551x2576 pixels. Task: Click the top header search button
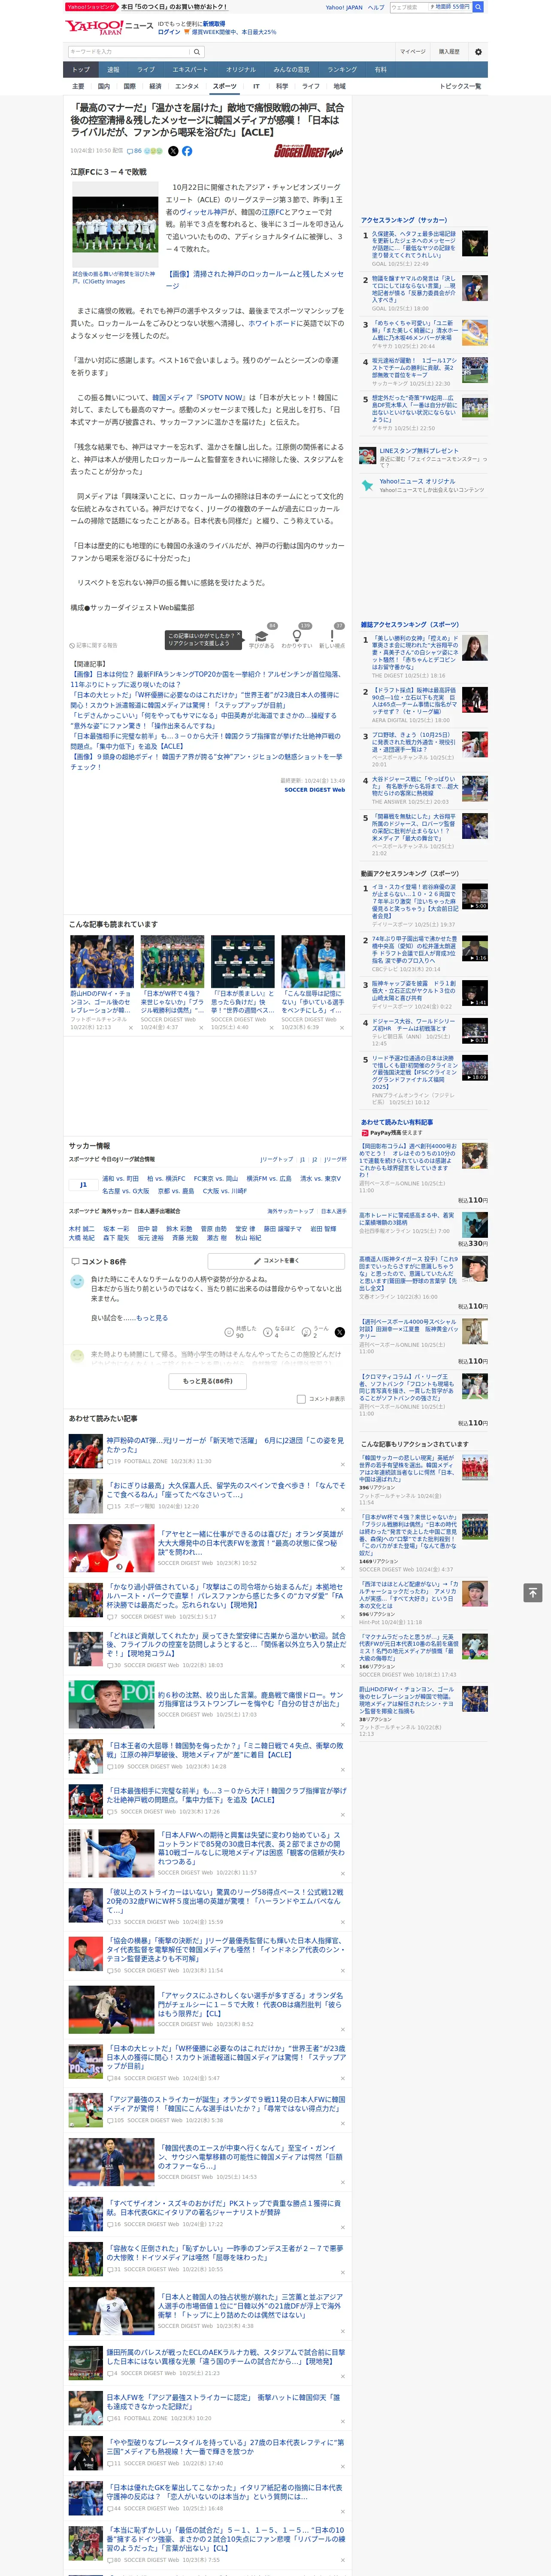[x=478, y=7]
